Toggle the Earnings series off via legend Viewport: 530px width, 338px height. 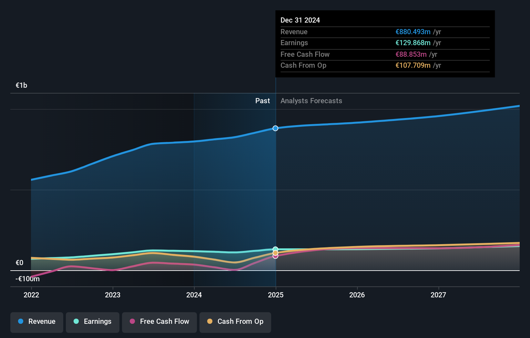click(93, 322)
